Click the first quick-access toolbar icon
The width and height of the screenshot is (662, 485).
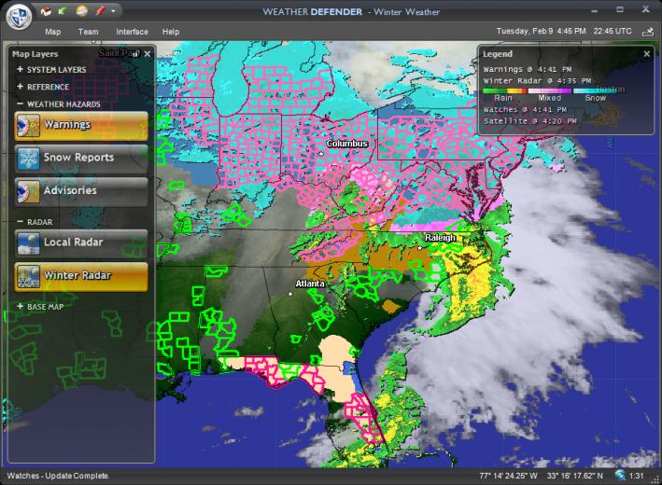pyautogui.click(x=47, y=11)
